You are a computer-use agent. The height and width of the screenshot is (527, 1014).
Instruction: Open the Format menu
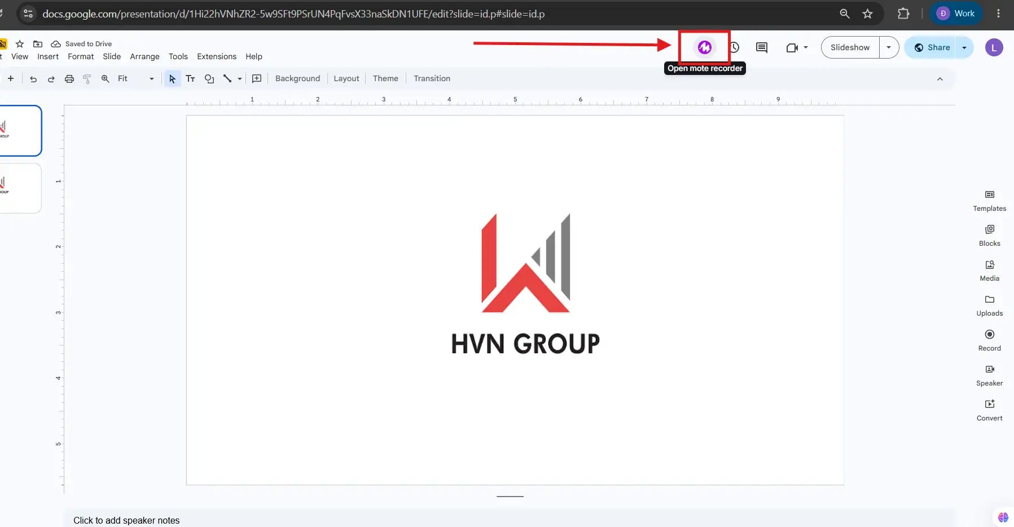pyautogui.click(x=81, y=56)
